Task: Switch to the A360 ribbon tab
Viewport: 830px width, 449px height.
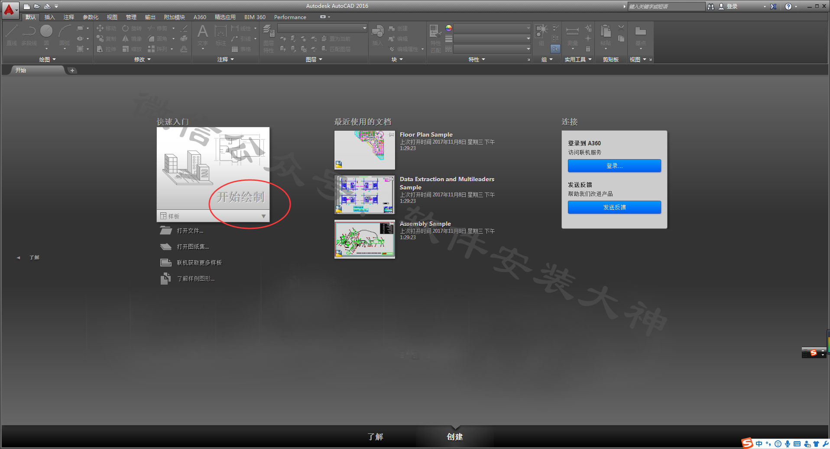Action: click(x=200, y=17)
